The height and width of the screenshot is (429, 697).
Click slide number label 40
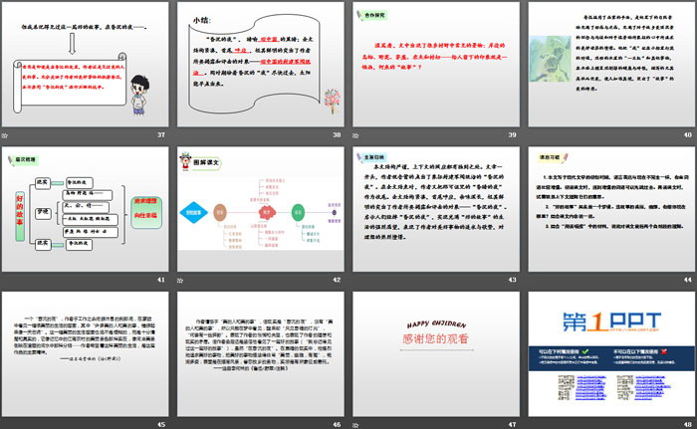[688, 134]
